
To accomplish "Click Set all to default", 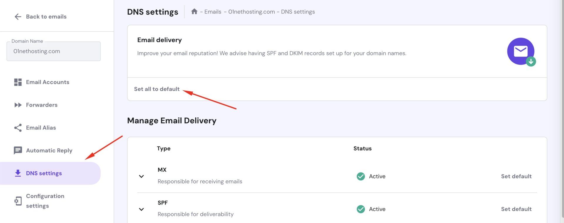I will 157,89.
